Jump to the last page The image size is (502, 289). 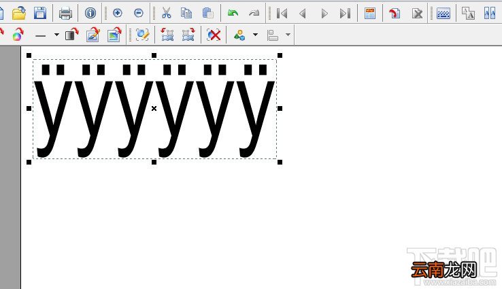coord(345,14)
